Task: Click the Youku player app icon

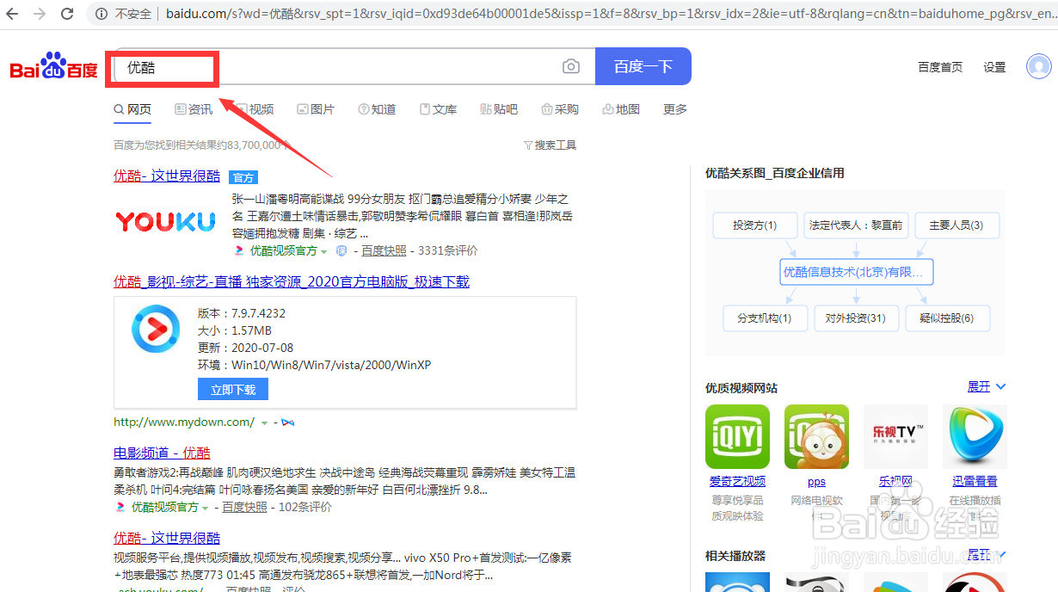Action: 156,329
